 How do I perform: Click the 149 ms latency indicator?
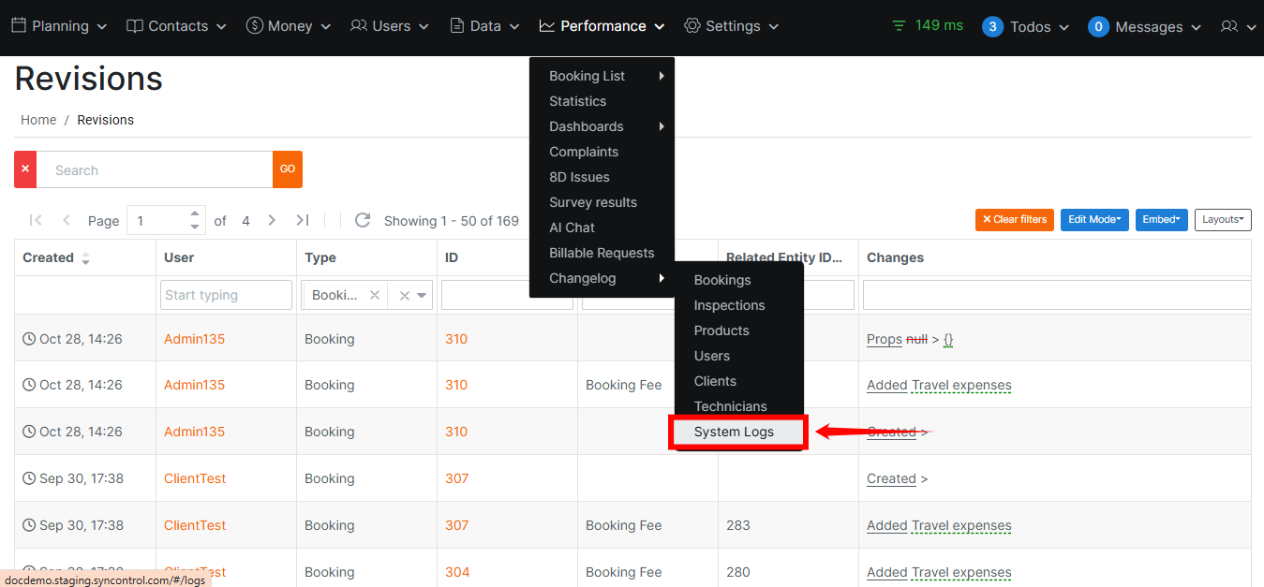(927, 25)
